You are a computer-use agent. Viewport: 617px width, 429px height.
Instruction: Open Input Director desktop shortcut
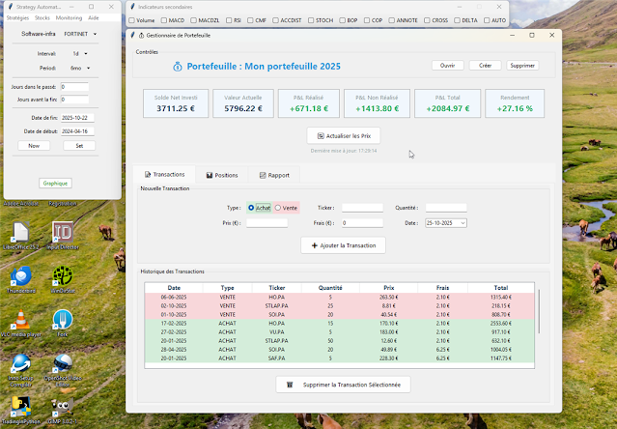click(x=63, y=232)
